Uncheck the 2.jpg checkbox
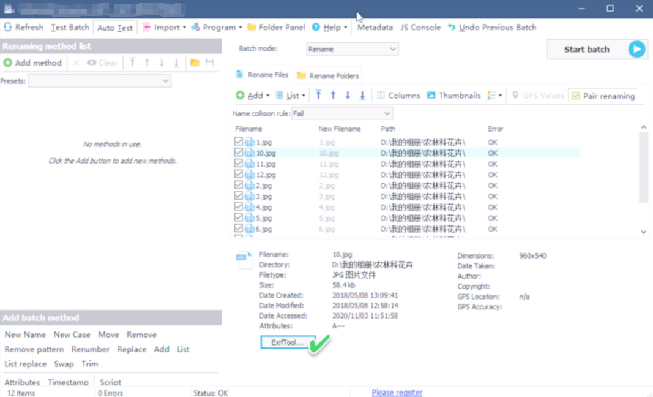 (x=238, y=185)
